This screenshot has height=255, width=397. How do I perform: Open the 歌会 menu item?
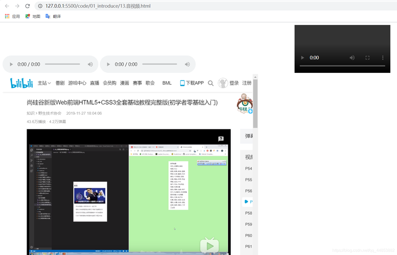click(150, 83)
